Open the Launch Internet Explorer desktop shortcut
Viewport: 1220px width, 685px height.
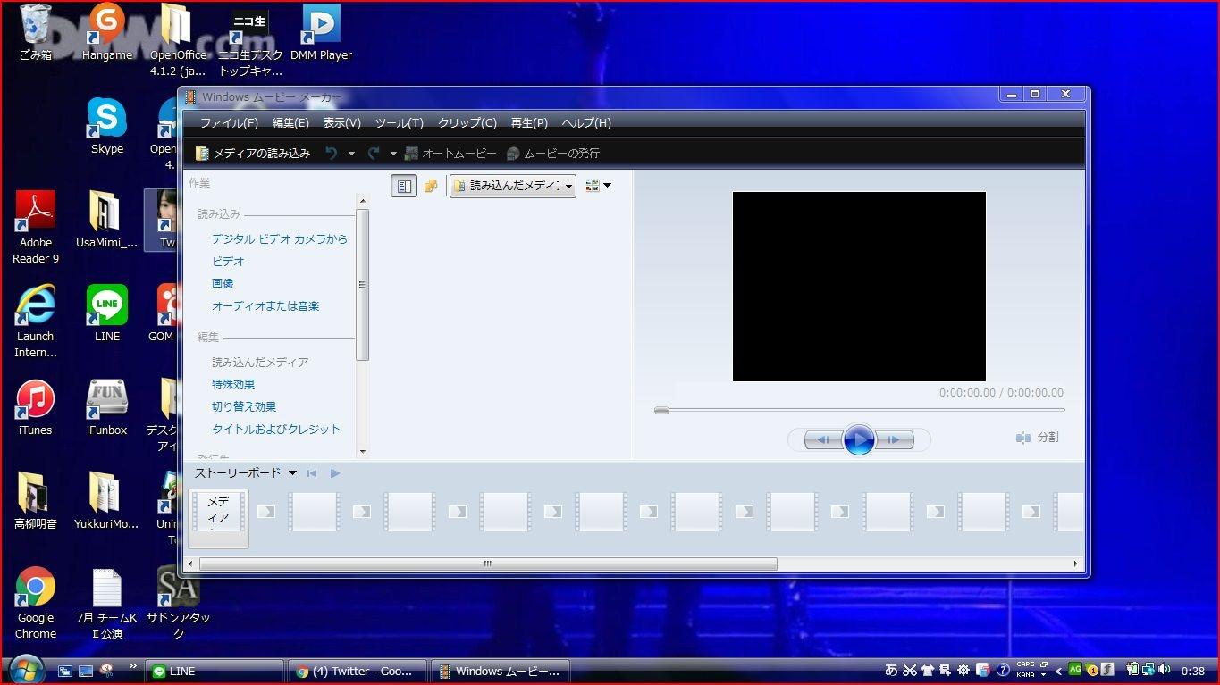point(36,322)
